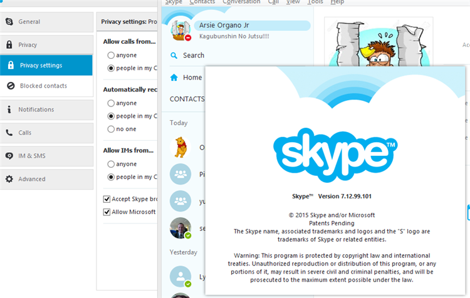The height and width of the screenshot is (298, 470).
Task: Click the chat bubble icon beside IM & SMS
Action: 9,156
